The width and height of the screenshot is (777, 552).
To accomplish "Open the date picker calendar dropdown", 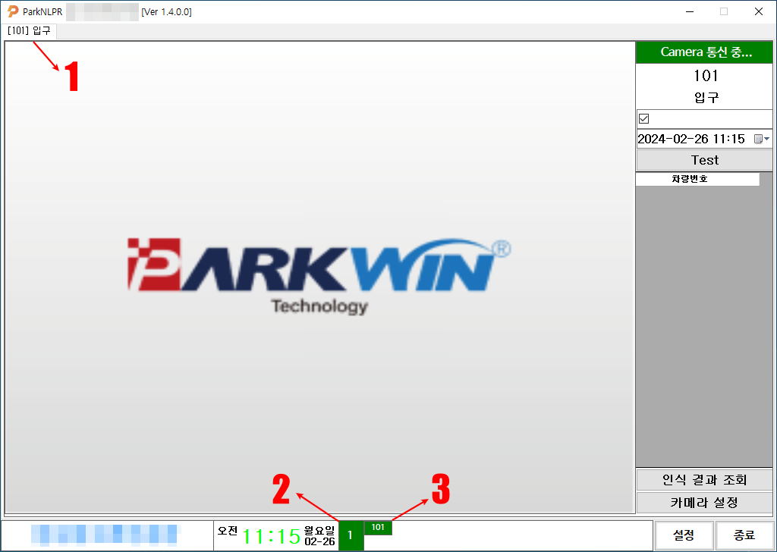I will (762, 139).
